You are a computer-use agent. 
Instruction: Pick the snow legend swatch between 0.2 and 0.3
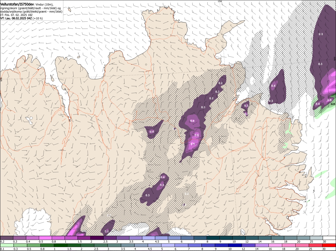point(7,238)
